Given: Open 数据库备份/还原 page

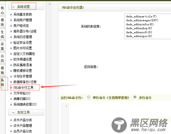Looking at the screenshot, I should (x=25, y=82).
